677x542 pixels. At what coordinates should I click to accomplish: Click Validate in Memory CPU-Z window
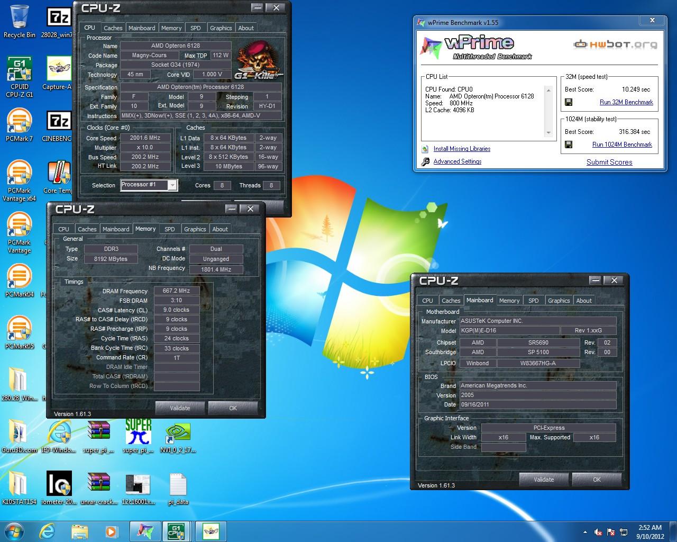click(180, 408)
